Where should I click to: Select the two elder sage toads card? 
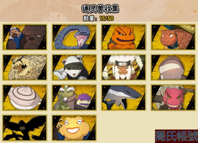(74, 97)
